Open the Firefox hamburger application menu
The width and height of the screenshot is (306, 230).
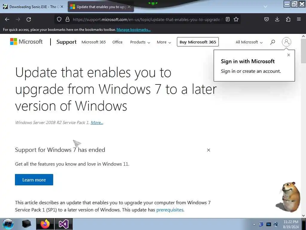click(299, 19)
